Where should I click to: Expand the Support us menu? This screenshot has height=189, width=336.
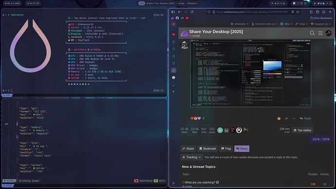[320, 24]
